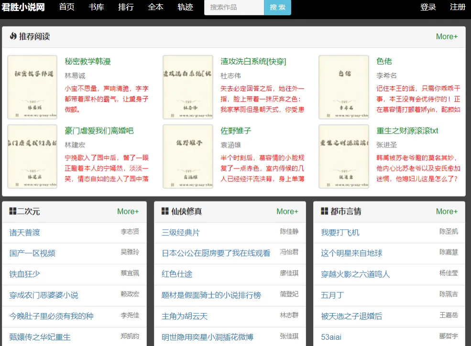Screen dimensions: 471x346
Task: Click the 都市言情 section heading
Action: coord(346,211)
